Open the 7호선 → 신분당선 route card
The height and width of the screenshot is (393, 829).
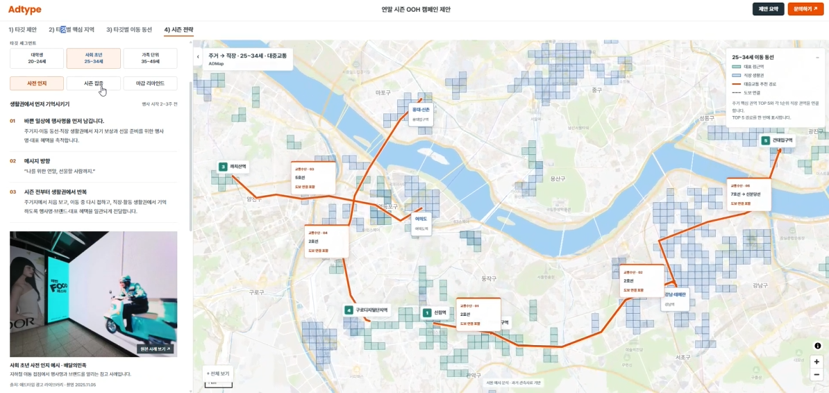[x=748, y=194]
